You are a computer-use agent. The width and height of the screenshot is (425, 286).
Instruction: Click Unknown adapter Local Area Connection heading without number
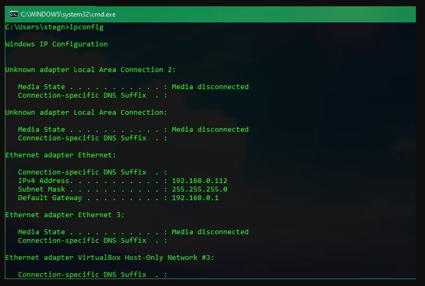(86, 113)
